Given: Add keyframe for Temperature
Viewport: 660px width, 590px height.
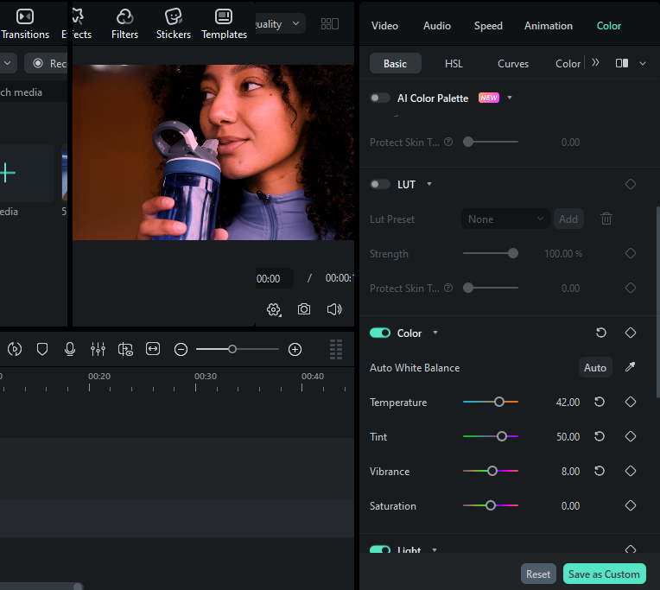Looking at the screenshot, I should [x=631, y=402].
